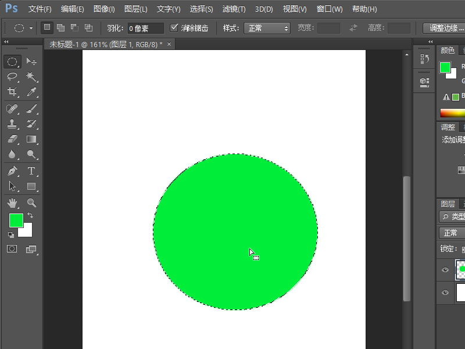
Task: Open the layer blend mode 正常 dropdown
Action: click(x=452, y=233)
